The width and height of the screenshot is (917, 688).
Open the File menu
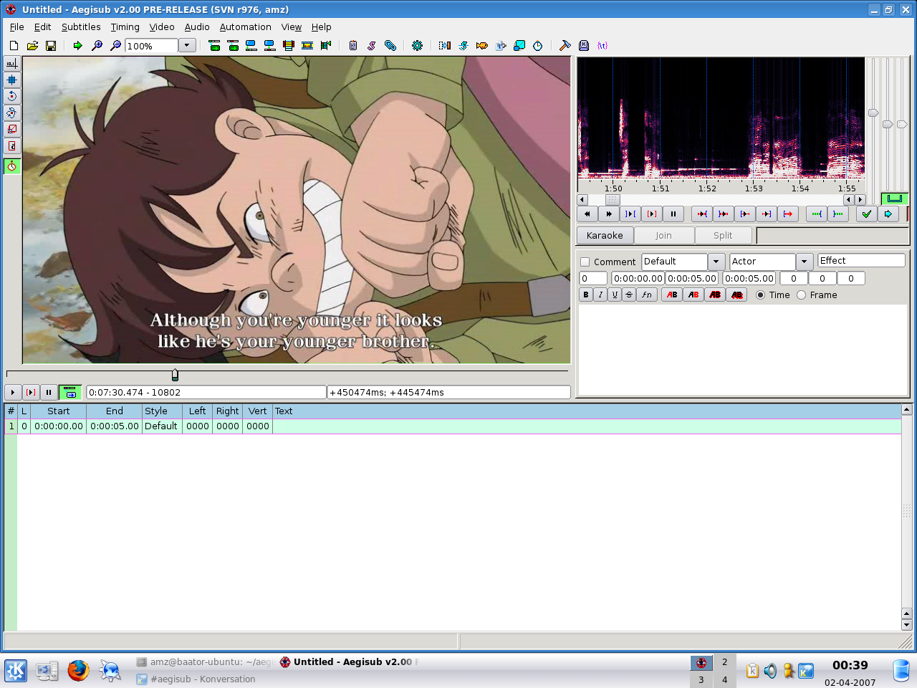pos(17,27)
